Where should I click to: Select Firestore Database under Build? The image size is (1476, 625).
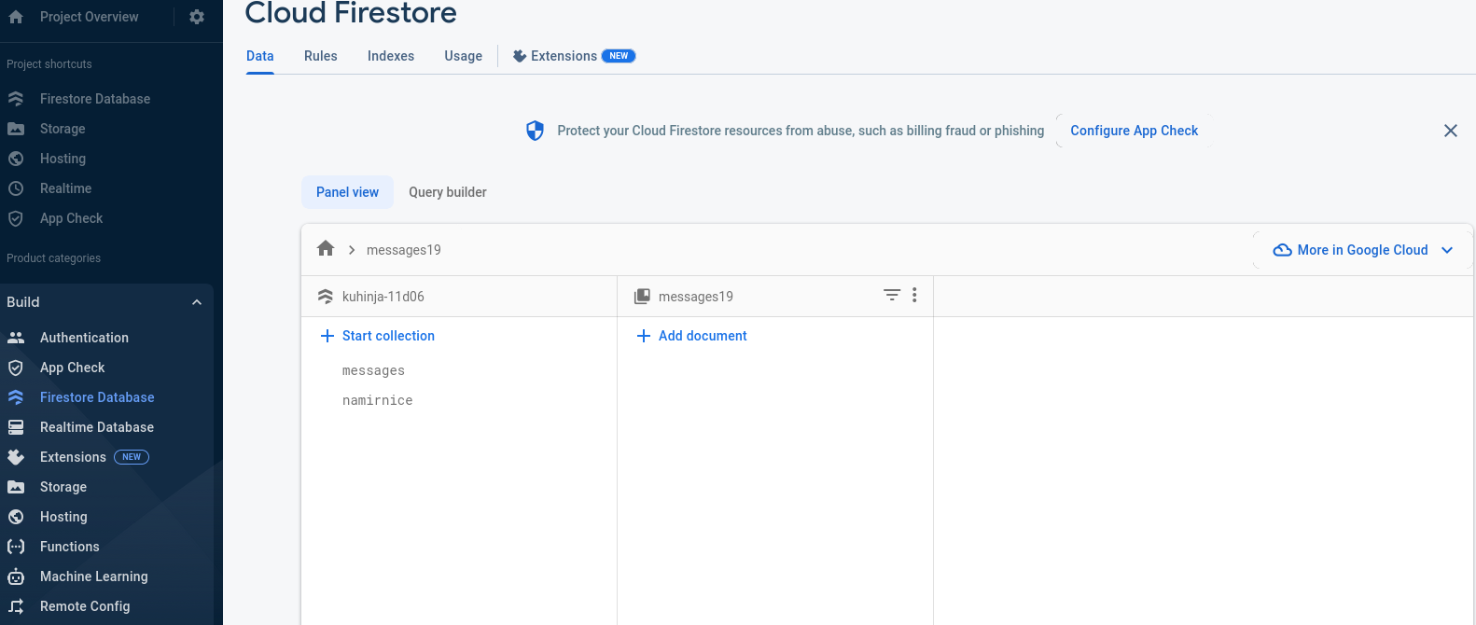[97, 397]
